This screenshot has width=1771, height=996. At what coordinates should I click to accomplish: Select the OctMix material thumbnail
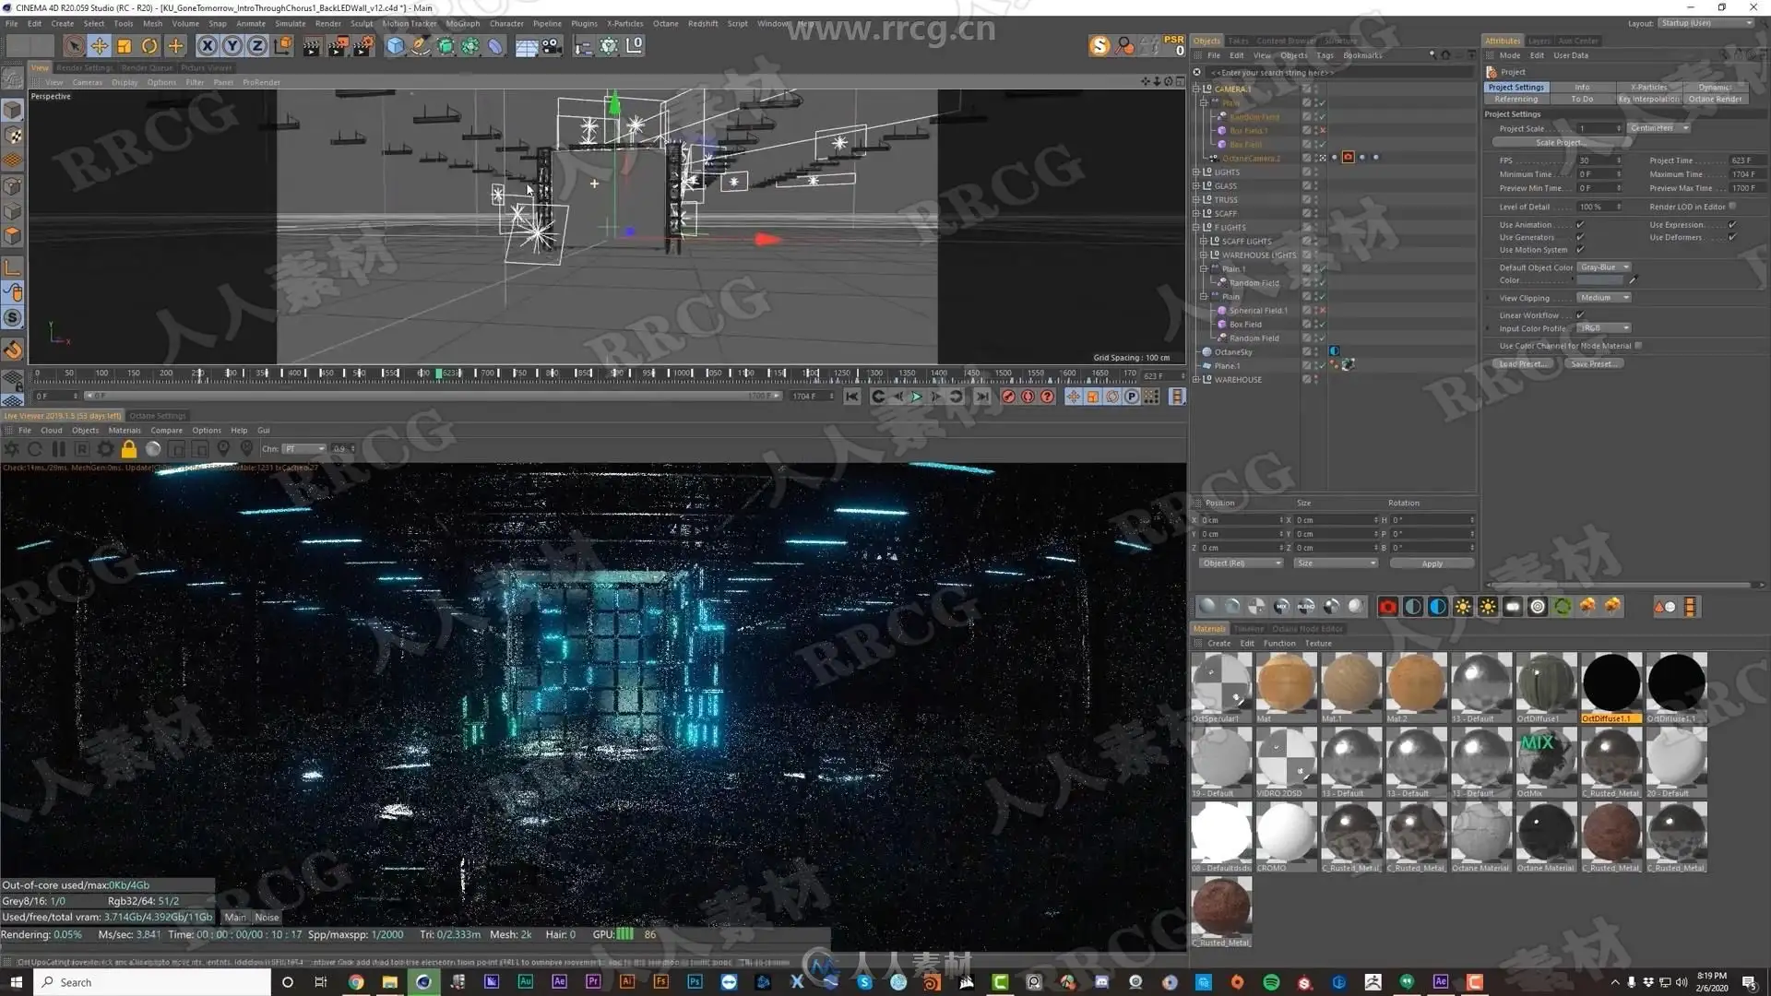click(1545, 758)
